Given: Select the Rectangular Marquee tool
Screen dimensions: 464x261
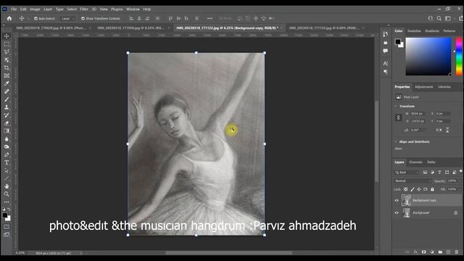Looking at the screenshot, I should pos(7,44).
